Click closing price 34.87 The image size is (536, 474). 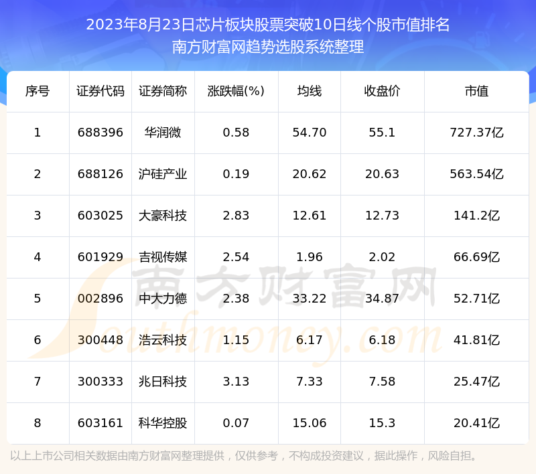[382, 299]
